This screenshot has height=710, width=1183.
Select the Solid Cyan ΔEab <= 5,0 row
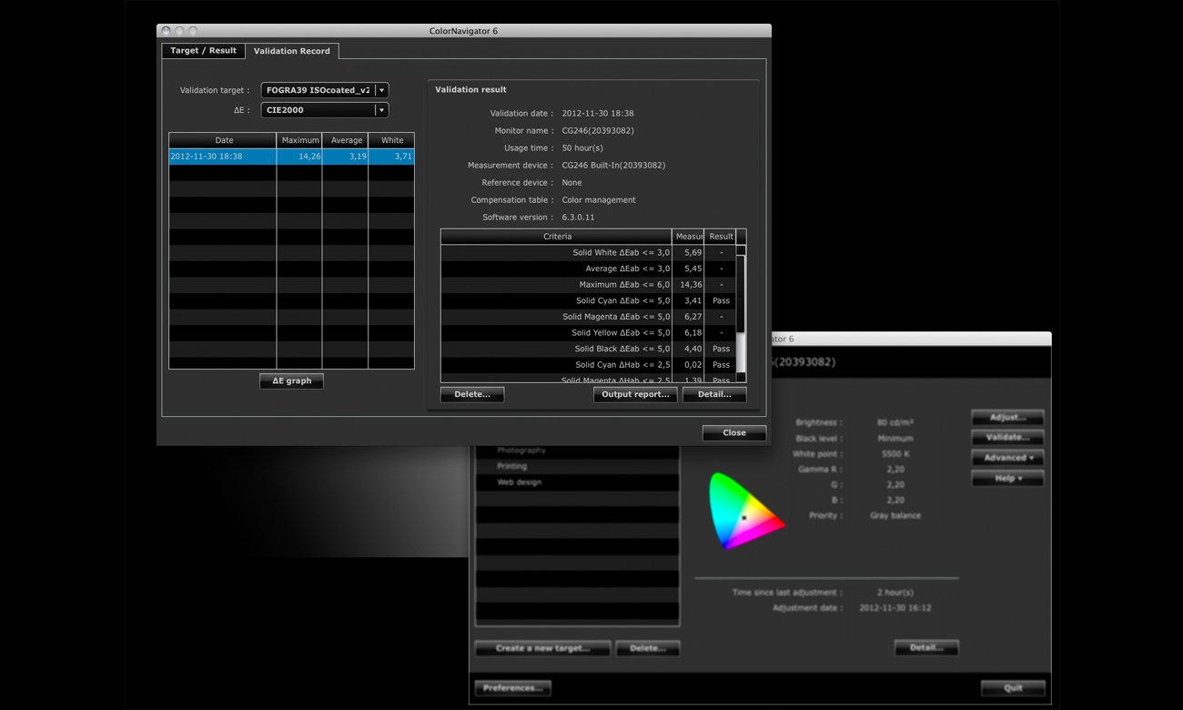click(589, 300)
